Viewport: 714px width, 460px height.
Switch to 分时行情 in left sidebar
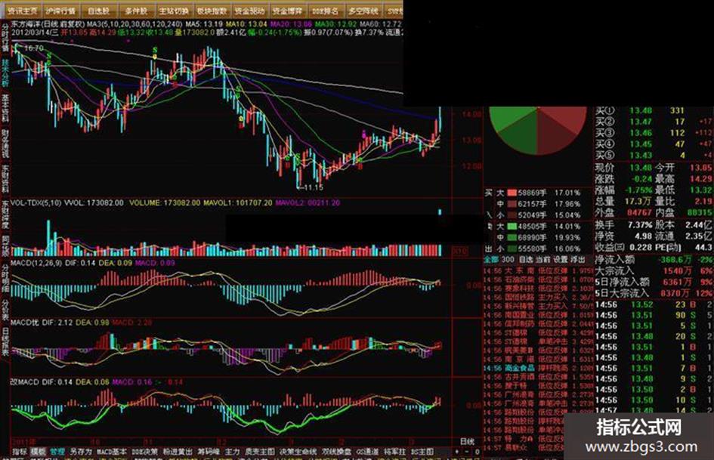coord(5,37)
